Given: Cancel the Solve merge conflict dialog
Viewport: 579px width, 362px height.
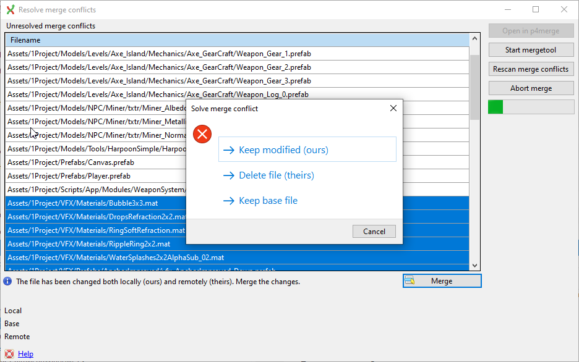Looking at the screenshot, I should pos(374,231).
